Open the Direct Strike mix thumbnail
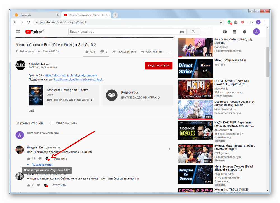 click(195, 68)
